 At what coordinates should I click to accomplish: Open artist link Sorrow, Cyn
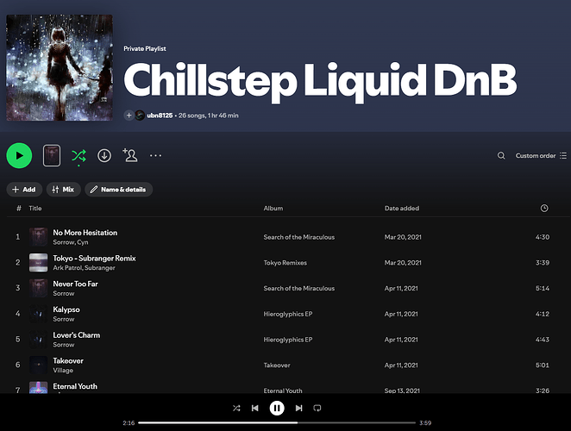tap(71, 242)
